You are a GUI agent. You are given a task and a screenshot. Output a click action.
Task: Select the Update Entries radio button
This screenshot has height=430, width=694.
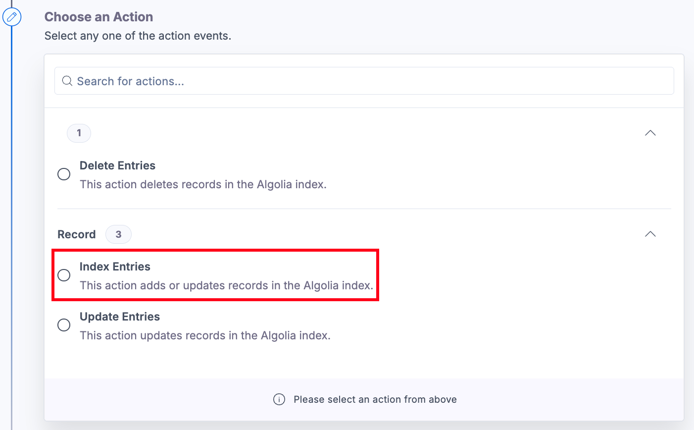[64, 325]
